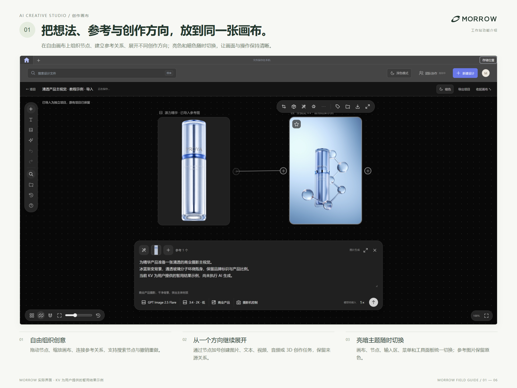Open 团队协作 team collaboration
Image resolution: width=517 pixels, height=388 pixels.
coord(432,73)
